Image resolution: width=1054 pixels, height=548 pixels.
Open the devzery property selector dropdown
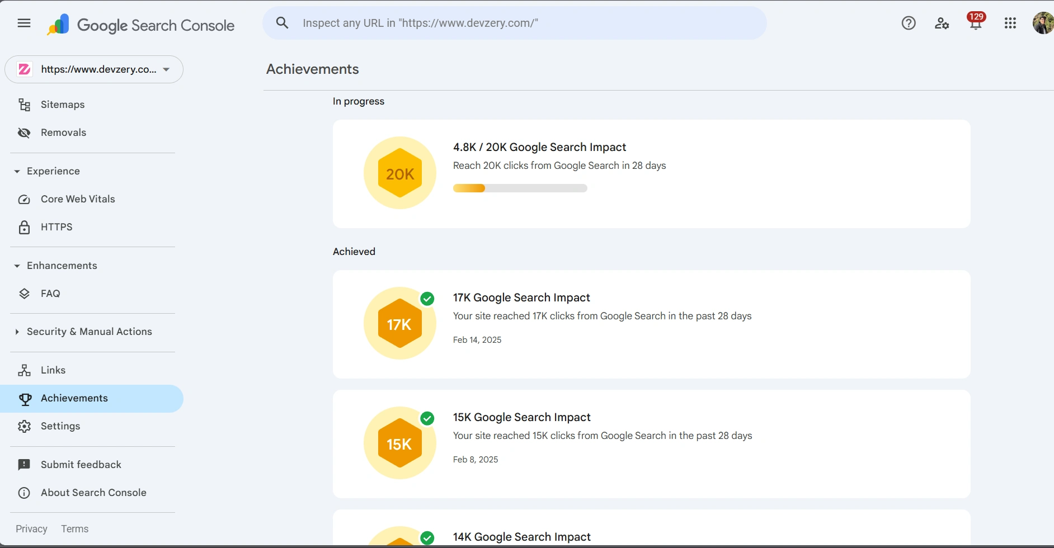[94, 69]
